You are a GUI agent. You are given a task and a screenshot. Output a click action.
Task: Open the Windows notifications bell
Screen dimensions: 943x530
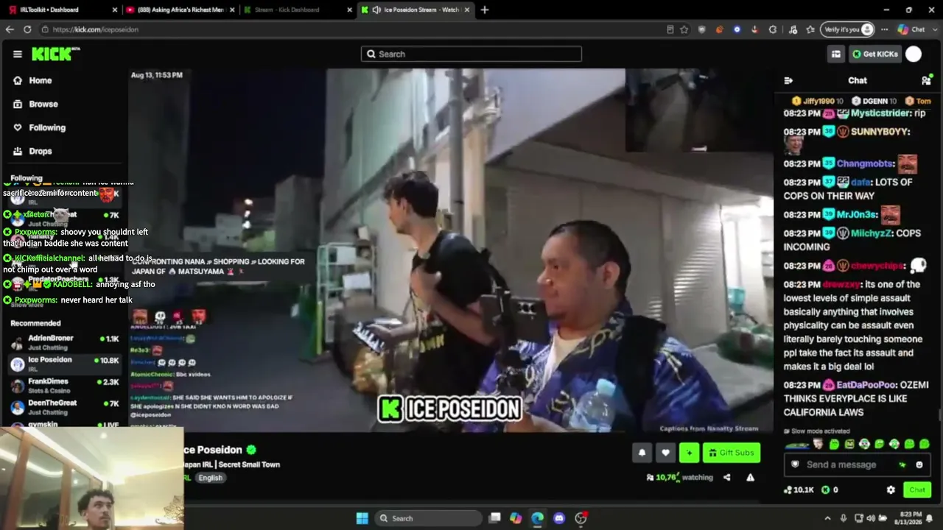929,518
